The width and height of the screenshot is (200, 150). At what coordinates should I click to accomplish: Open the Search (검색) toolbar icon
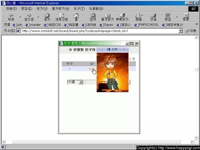93,17
